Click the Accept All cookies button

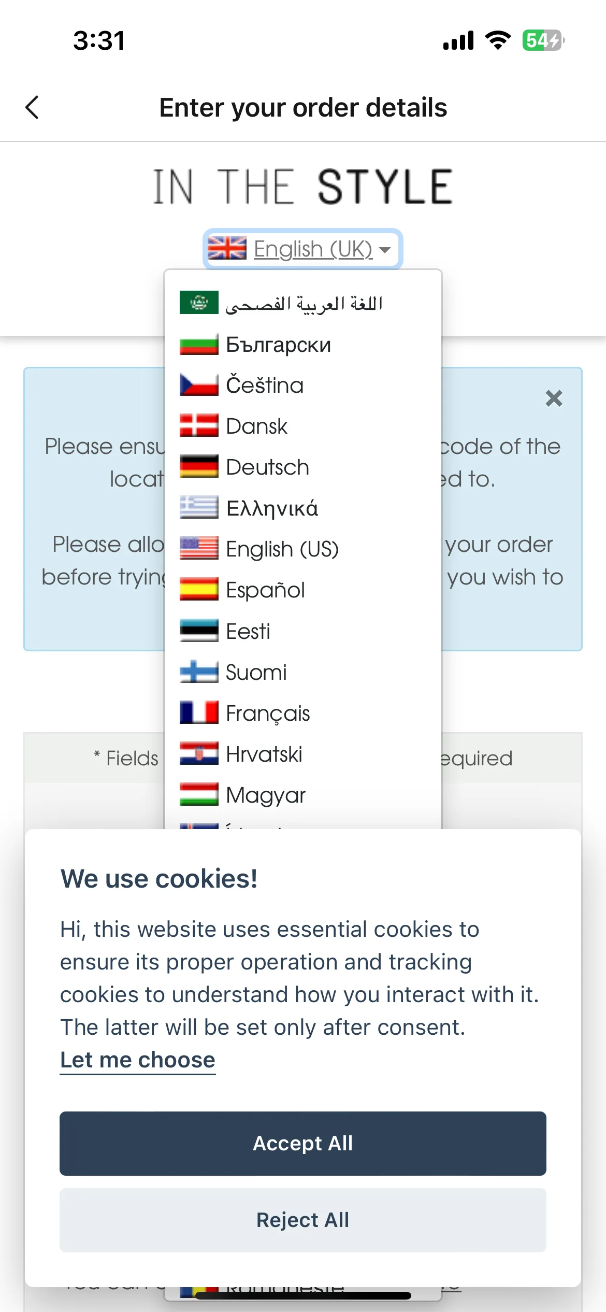(303, 1144)
